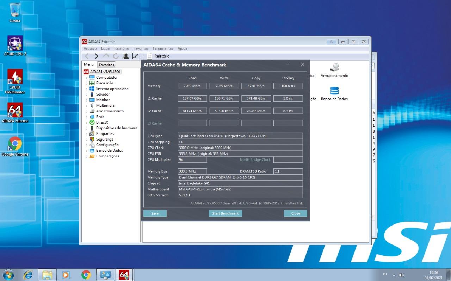The image size is (451, 281).
Task: Select the Programas tree item
Action: pyautogui.click(x=105, y=133)
